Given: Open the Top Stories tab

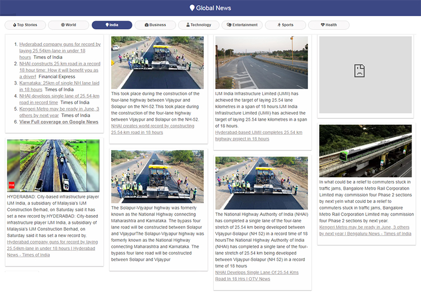Looking at the screenshot, I should pos(25,25).
